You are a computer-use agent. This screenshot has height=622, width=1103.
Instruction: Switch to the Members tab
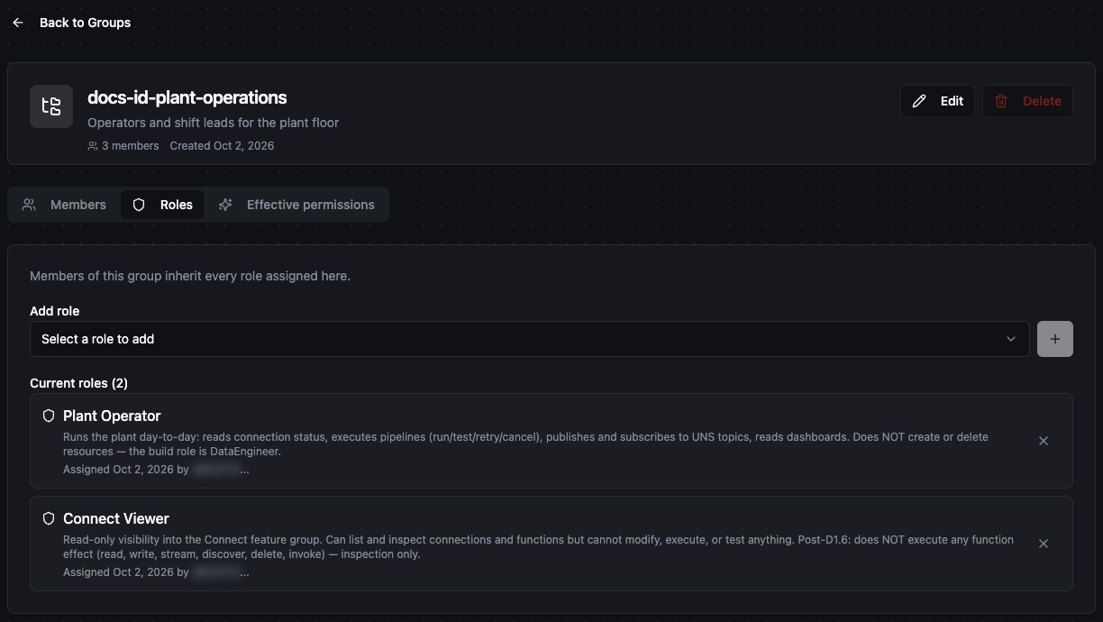64,205
